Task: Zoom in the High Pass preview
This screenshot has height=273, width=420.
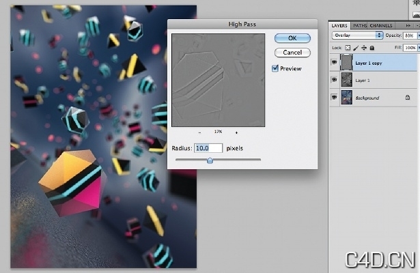Action: click(236, 132)
